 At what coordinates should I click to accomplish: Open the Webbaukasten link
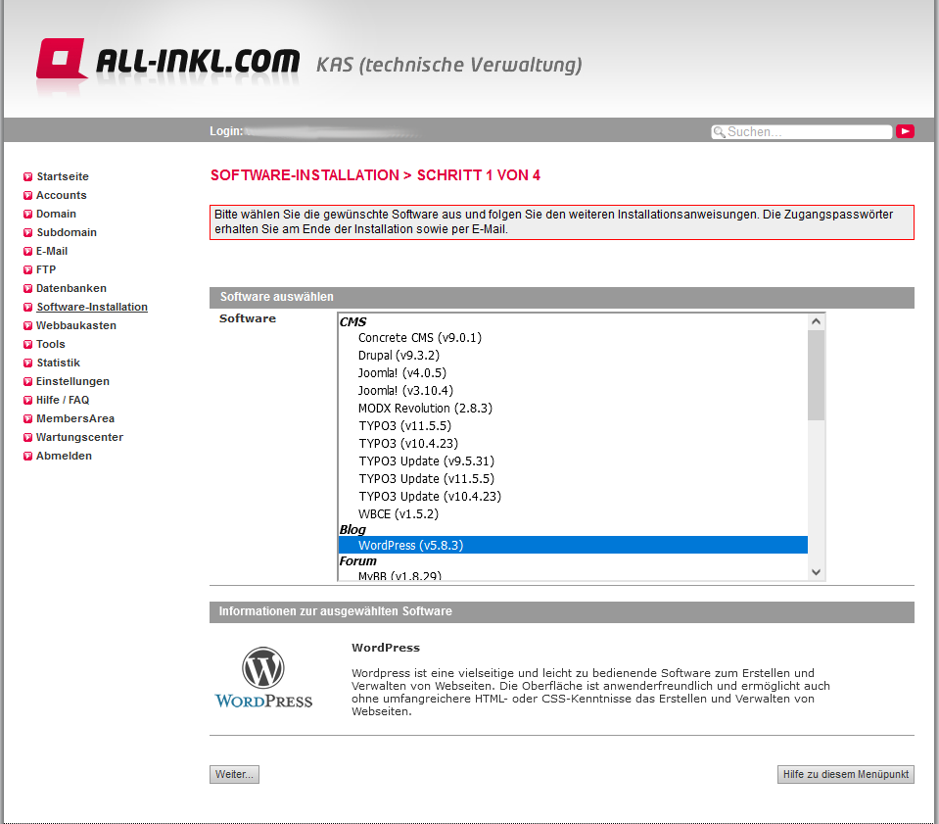coord(76,325)
